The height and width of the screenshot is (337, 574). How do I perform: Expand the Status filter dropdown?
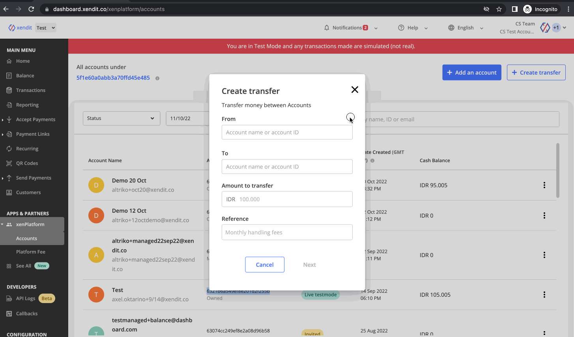click(x=121, y=118)
